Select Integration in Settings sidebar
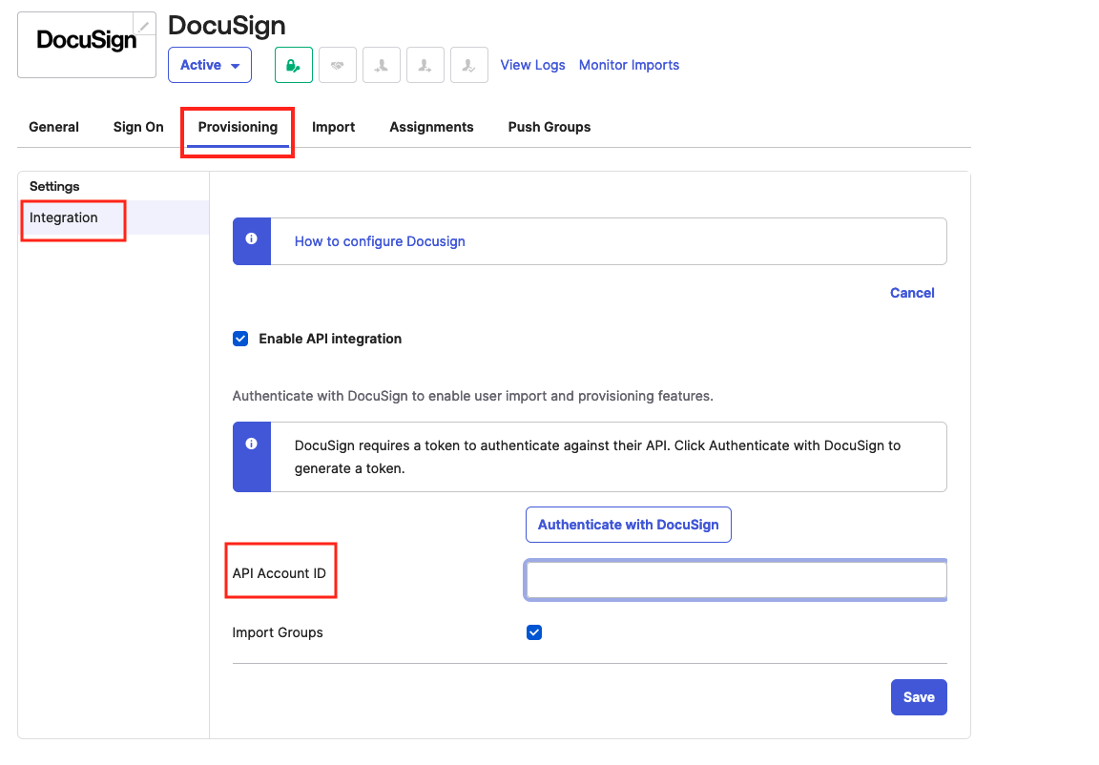 coord(64,217)
